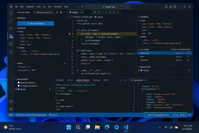Image resolution: width=199 pixels, height=133 pixels.
Task: Collapse the Locals section in left Variables
Action: (17, 32)
